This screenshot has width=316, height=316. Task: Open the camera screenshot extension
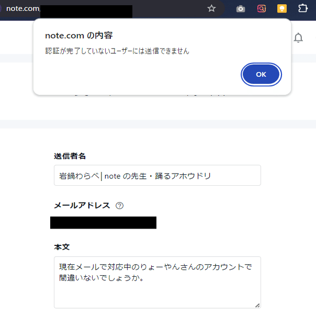(241, 9)
